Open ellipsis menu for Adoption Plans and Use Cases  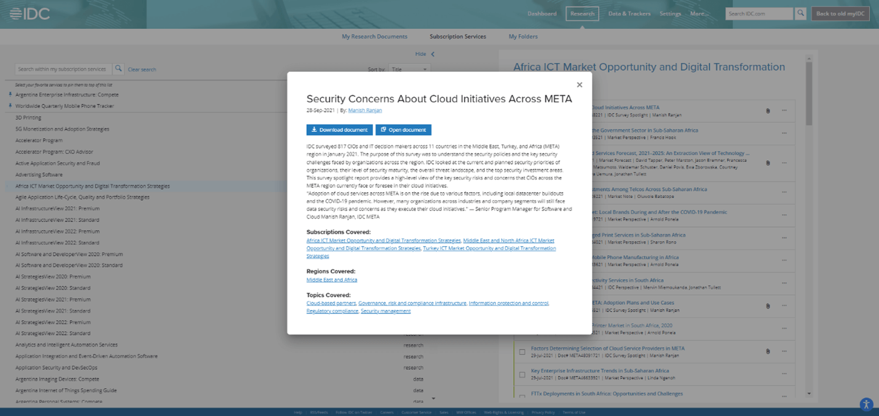pyautogui.click(x=784, y=306)
